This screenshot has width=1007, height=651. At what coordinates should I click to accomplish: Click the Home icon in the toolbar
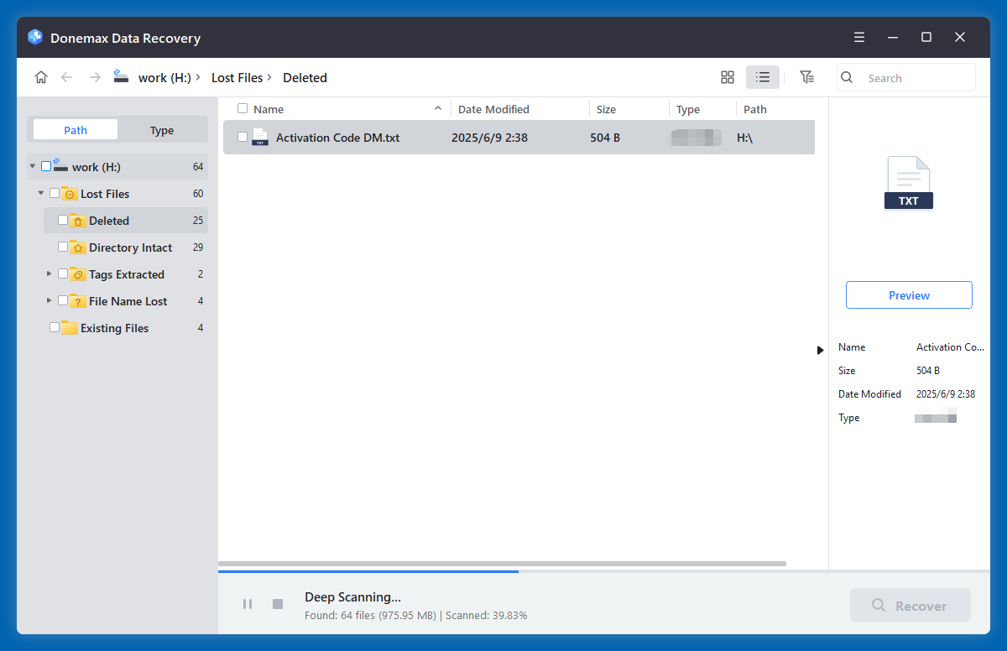coord(41,77)
